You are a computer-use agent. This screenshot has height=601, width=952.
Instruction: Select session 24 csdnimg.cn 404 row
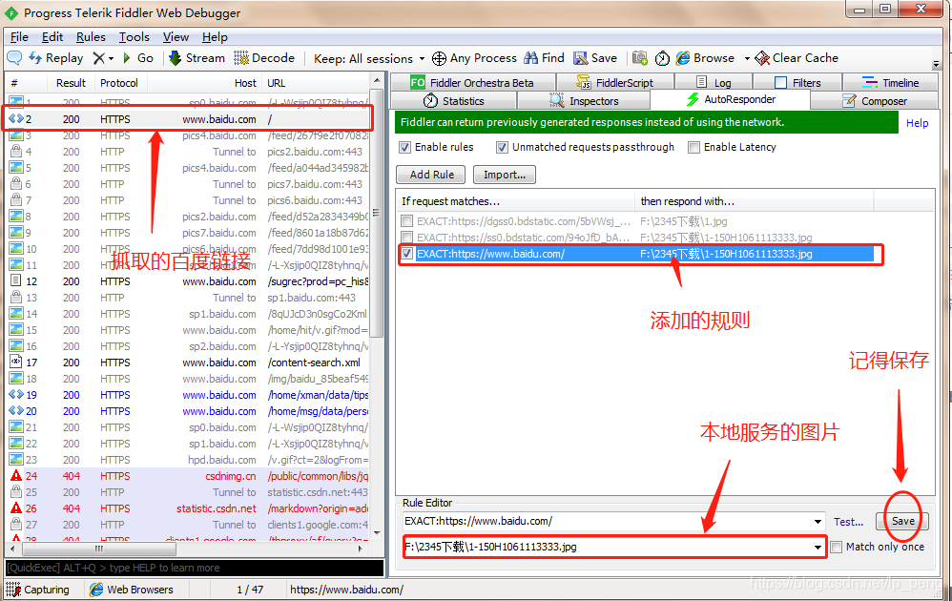[x=188, y=476]
